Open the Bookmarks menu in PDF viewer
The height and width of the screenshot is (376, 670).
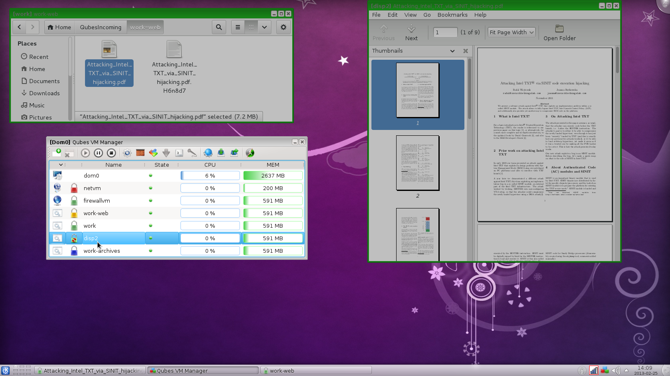click(x=453, y=15)
